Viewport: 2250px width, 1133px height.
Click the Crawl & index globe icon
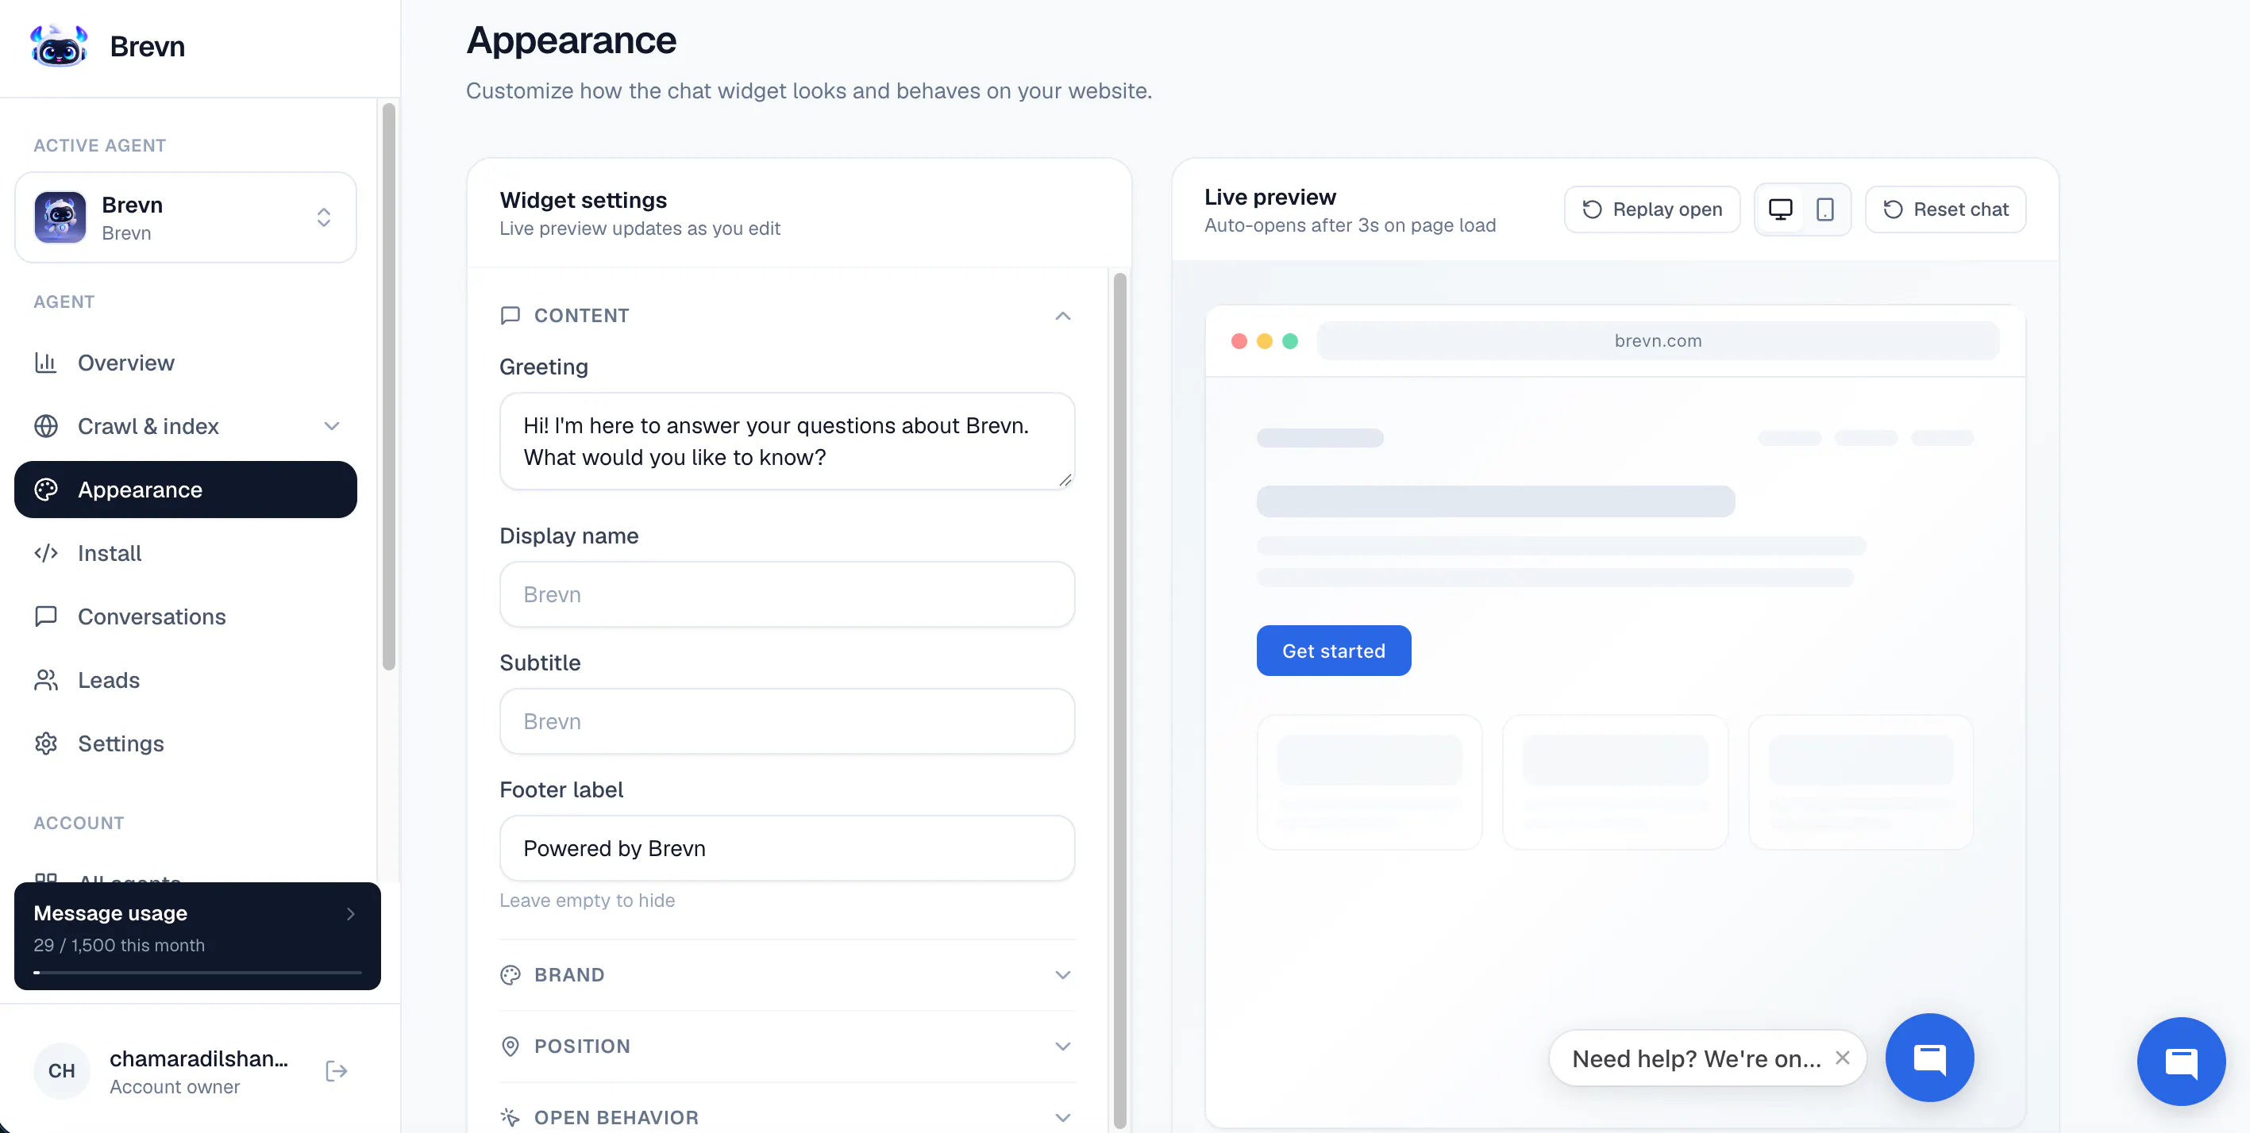click(45, 426)
